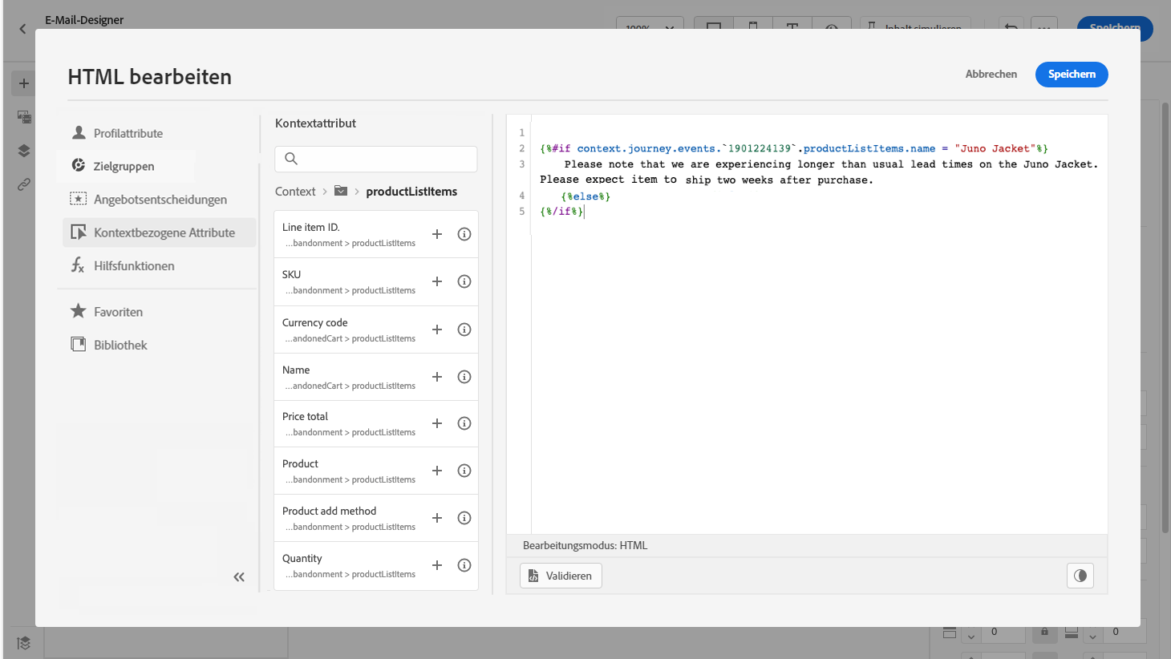Open Angebotsentscheidungen section
This screenshot has width=1171, height=659.
[160, 200]
